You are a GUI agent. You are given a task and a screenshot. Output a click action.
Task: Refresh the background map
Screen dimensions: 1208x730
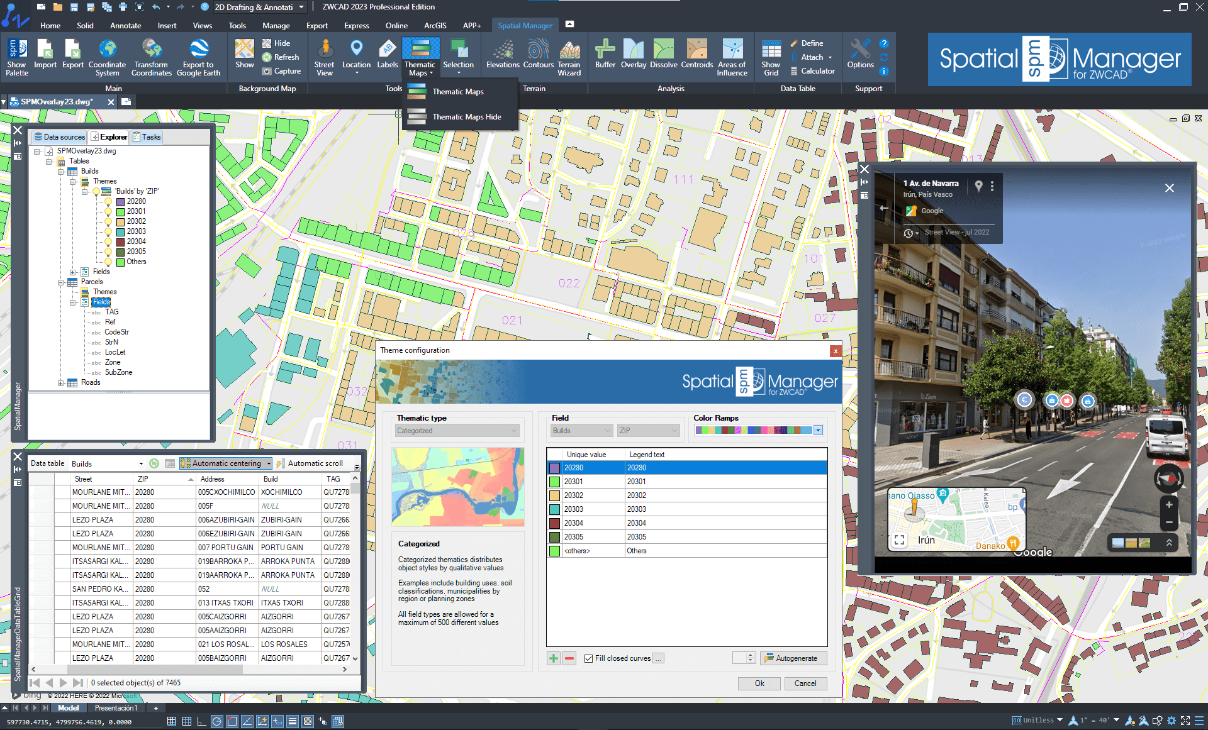tap(281, 57)
